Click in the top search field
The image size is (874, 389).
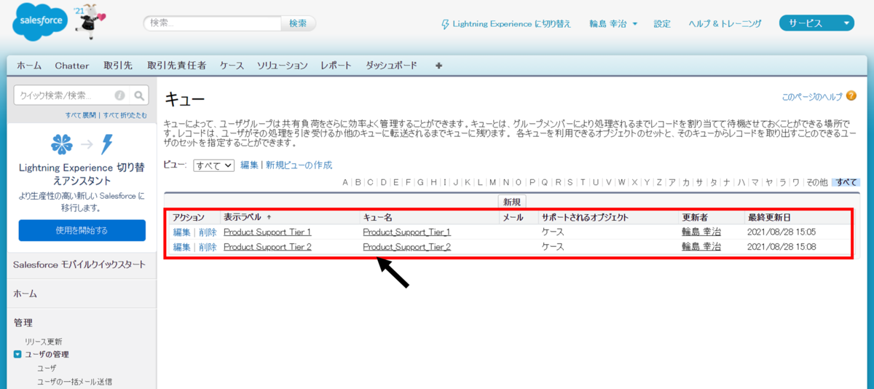point(212,23)
